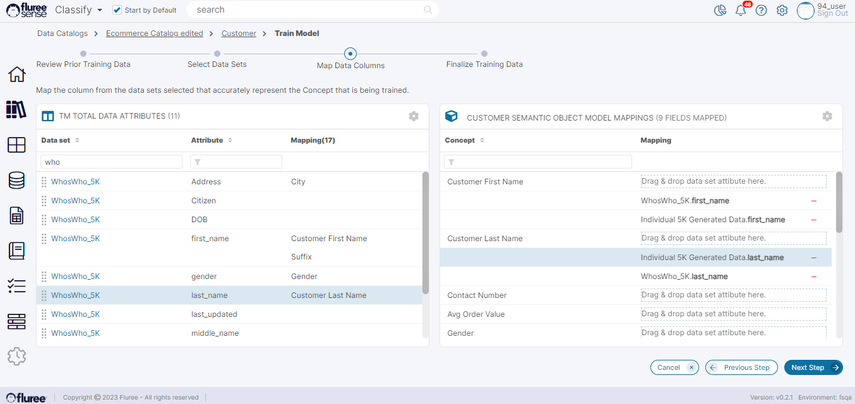Screen dimensions: 855x404
Task: Open the database icon in sidebar
Action: [16, 181]
